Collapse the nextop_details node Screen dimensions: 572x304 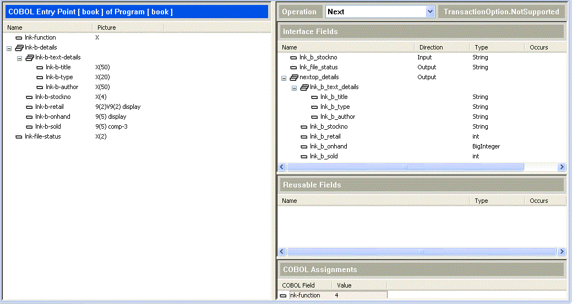(284, 78)
